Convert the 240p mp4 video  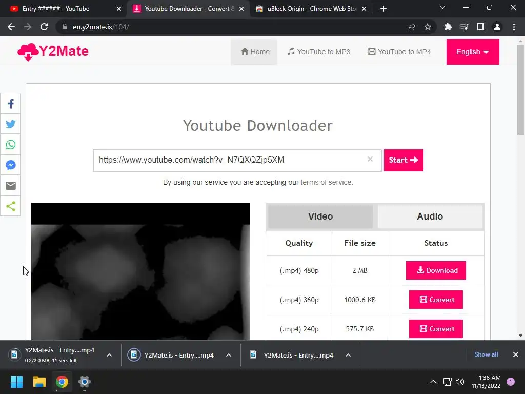[436, 329]
